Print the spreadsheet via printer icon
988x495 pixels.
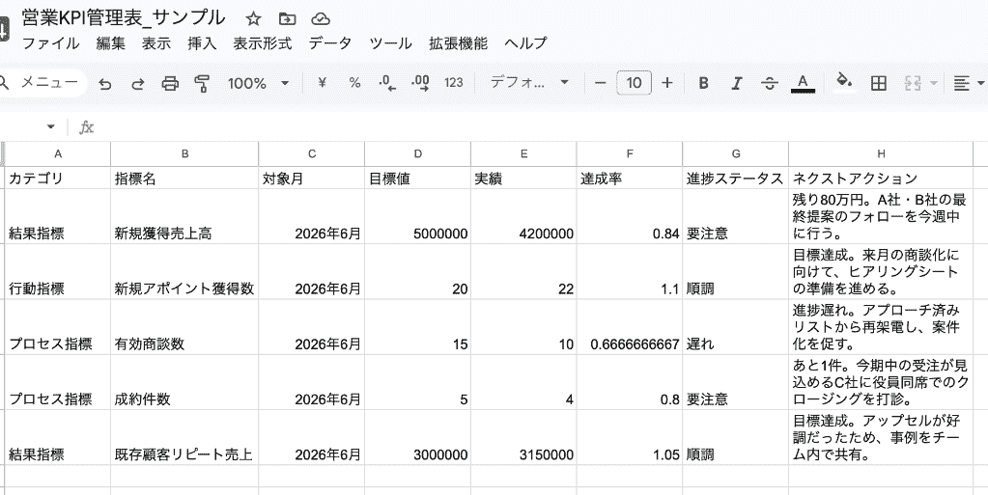tap(170, 83)
